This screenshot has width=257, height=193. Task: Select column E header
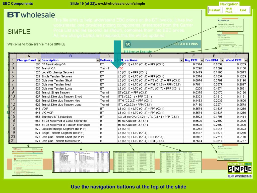tap(194, 56)
